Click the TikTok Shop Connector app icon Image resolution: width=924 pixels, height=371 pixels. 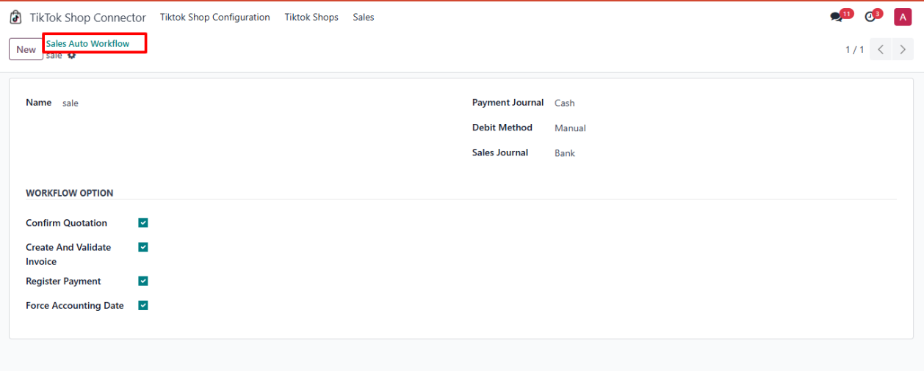15,17
